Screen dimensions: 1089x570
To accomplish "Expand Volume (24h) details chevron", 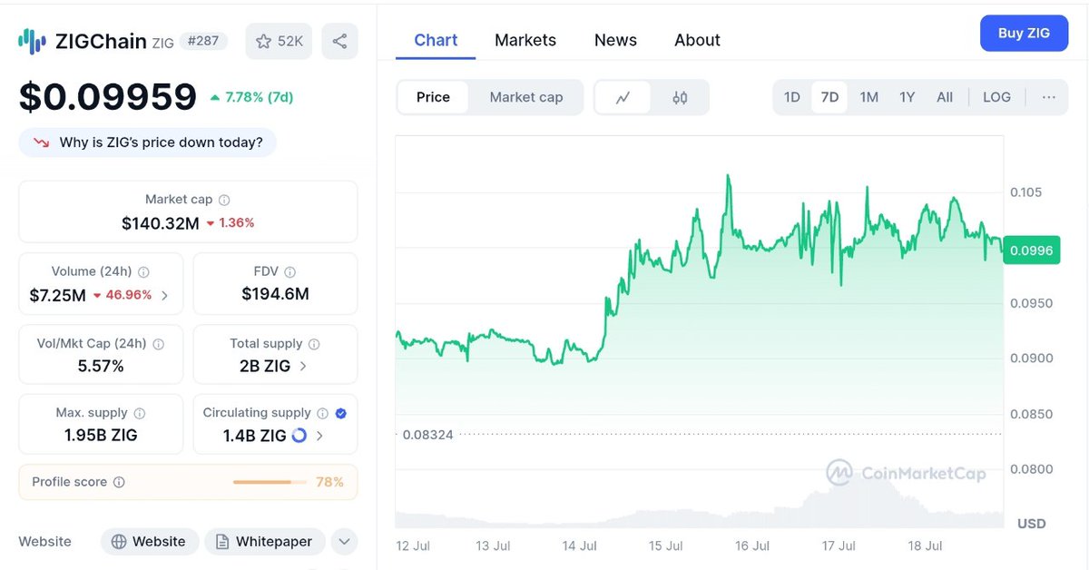I will point(163,295).
